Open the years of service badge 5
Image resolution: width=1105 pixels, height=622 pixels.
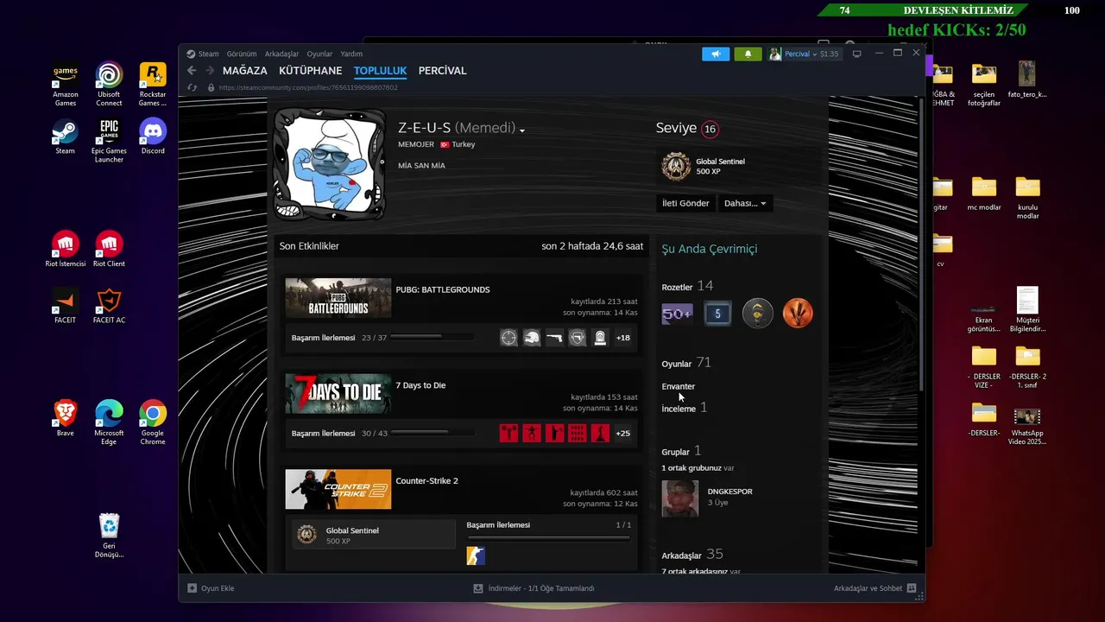pos(717,314)
